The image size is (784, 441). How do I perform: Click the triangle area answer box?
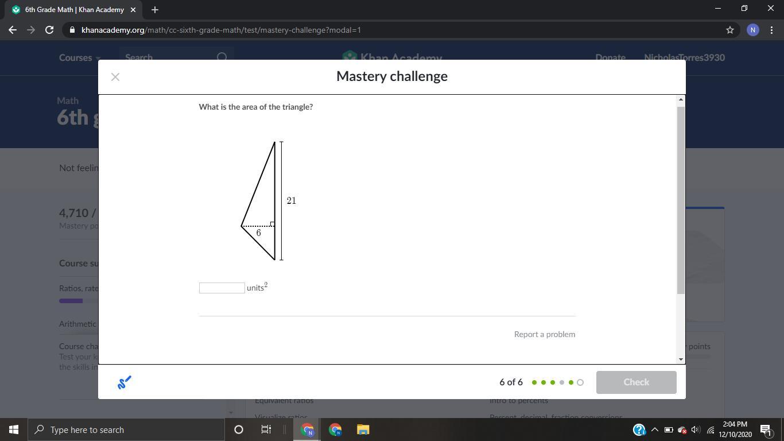222,288
